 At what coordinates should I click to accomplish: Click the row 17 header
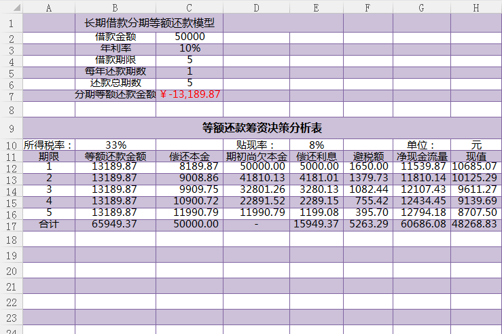pos(11,225)
